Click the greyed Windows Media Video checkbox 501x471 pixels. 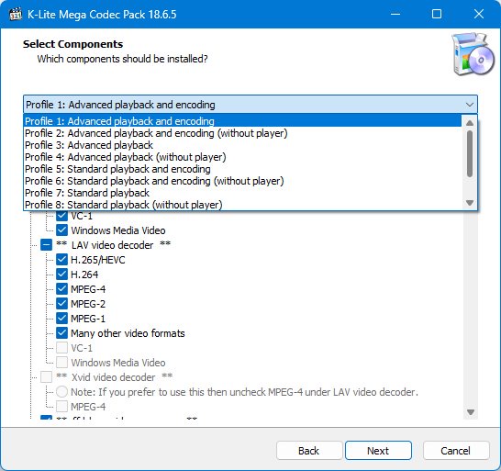pyautogui.click(x=61, y=363)
